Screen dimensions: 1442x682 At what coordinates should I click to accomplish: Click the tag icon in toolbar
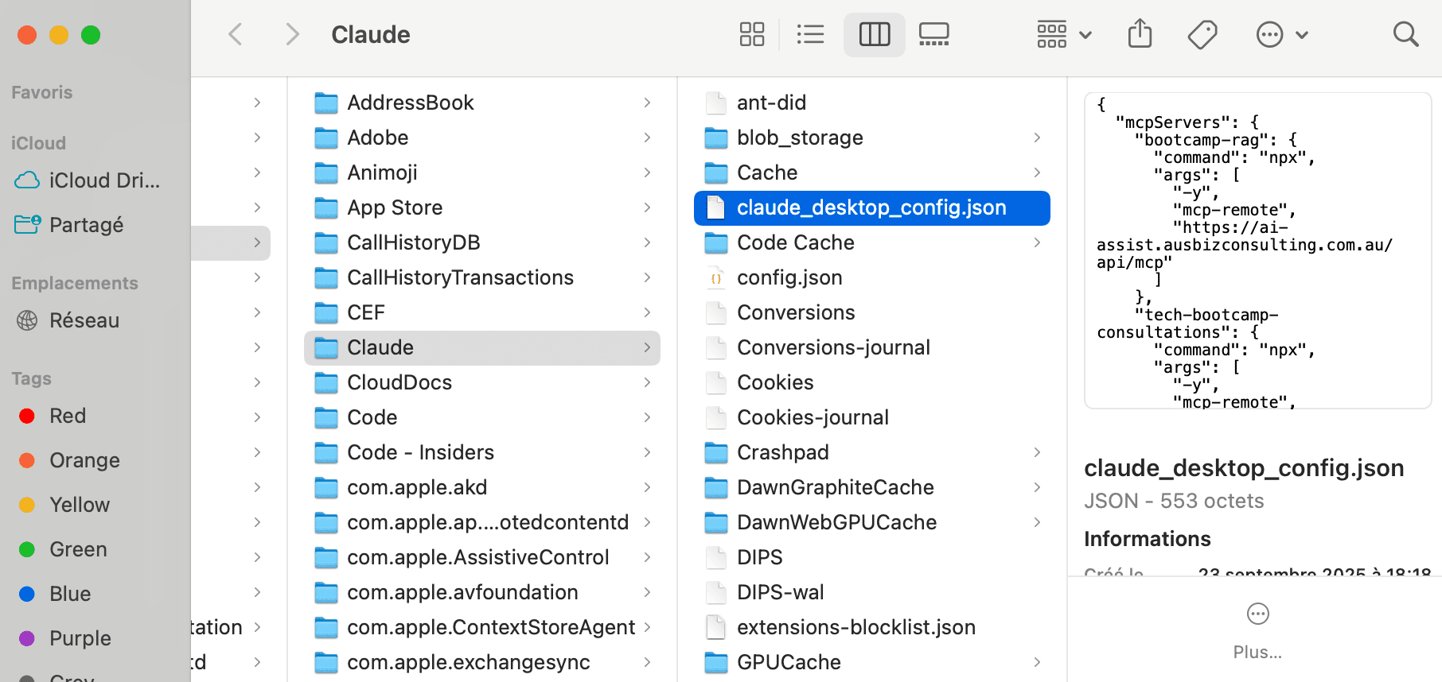[1202, 35]
